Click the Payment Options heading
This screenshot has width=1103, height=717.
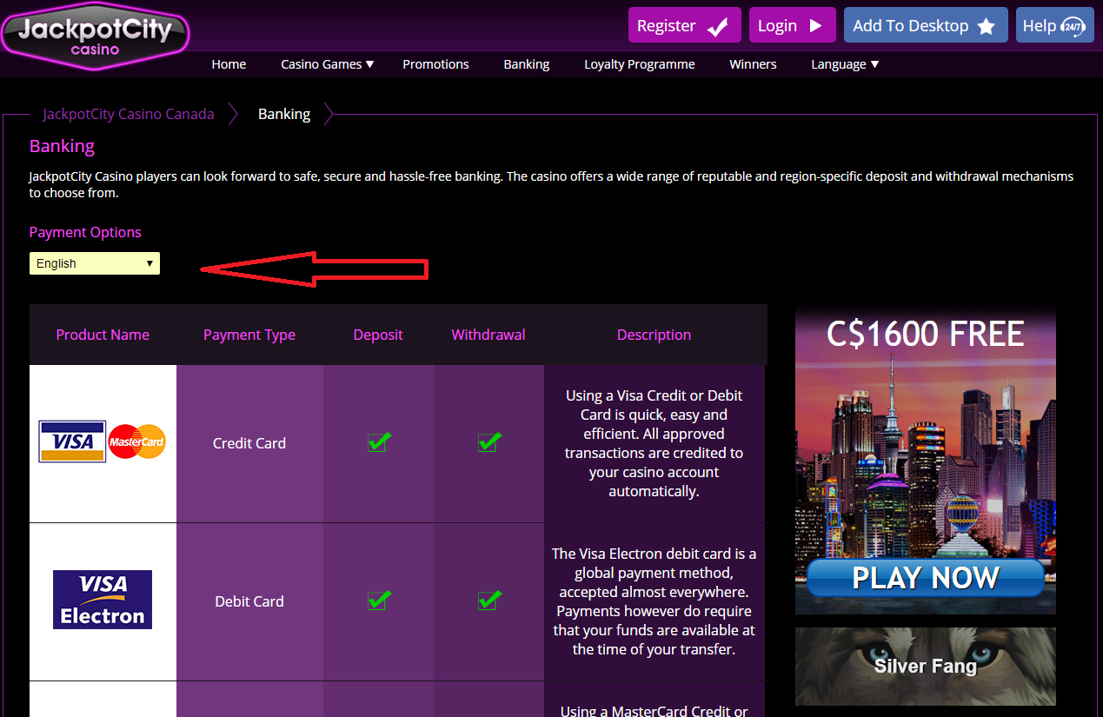[x=85, y=232]
